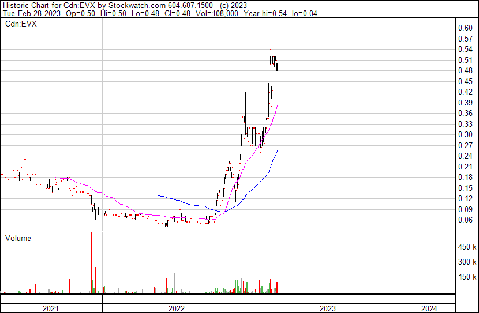Click the end of blue moving average line

click(277, 150)
